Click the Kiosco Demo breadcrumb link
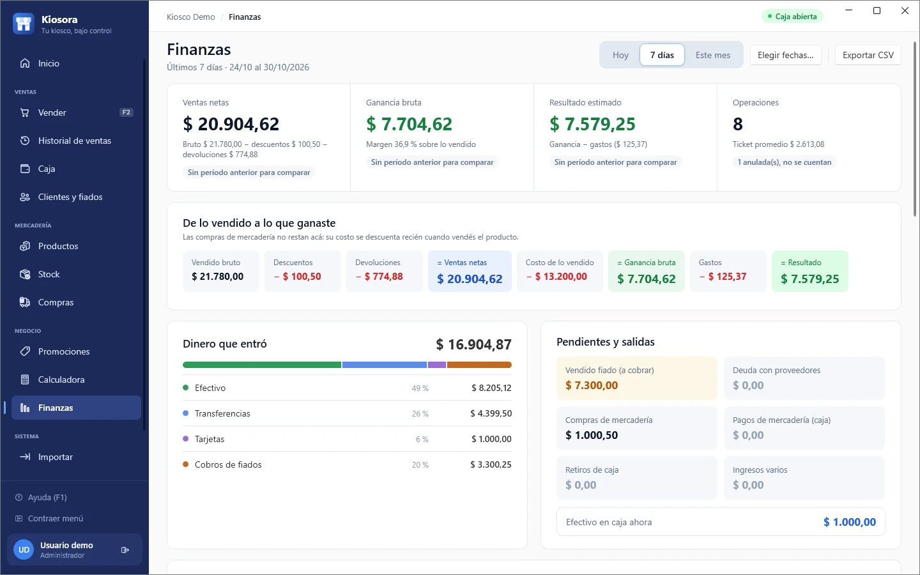The height and width of the screenshot is (575, 920). (x=190, y=17)
